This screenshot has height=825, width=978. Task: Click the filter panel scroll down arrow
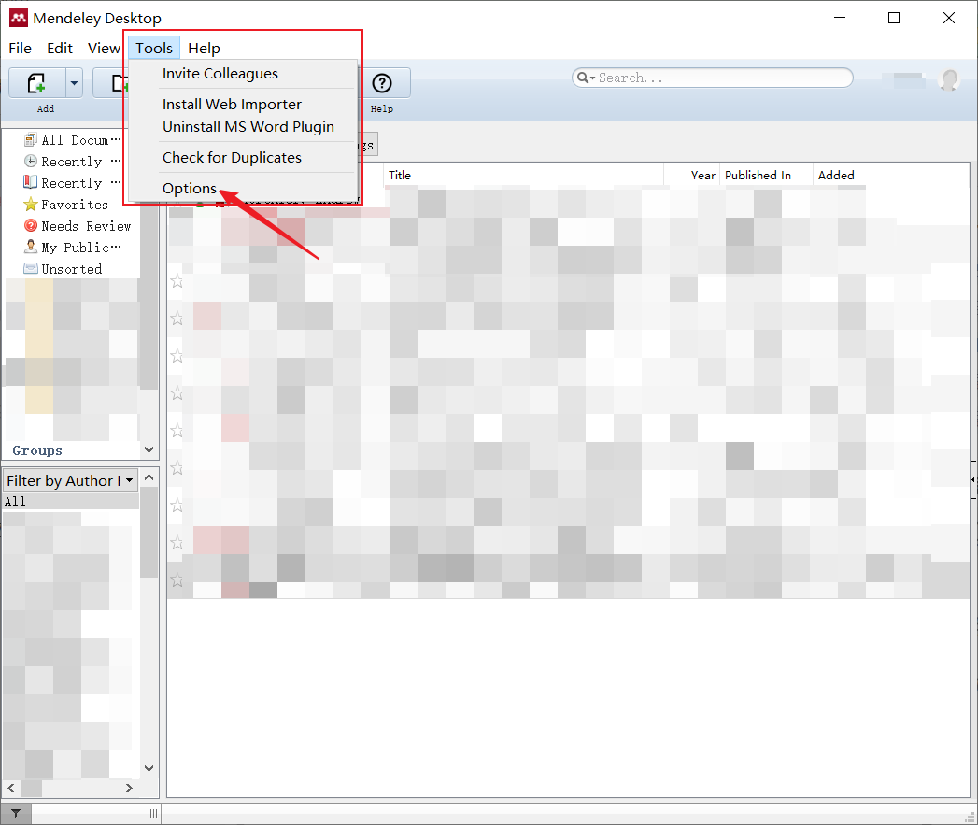[149, 768]
